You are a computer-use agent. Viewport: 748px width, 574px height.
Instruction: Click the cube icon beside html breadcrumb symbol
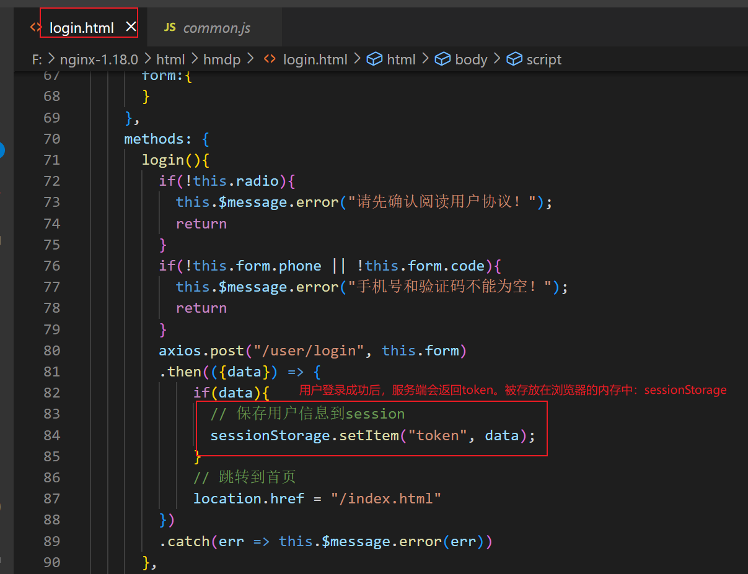point(374,59)
